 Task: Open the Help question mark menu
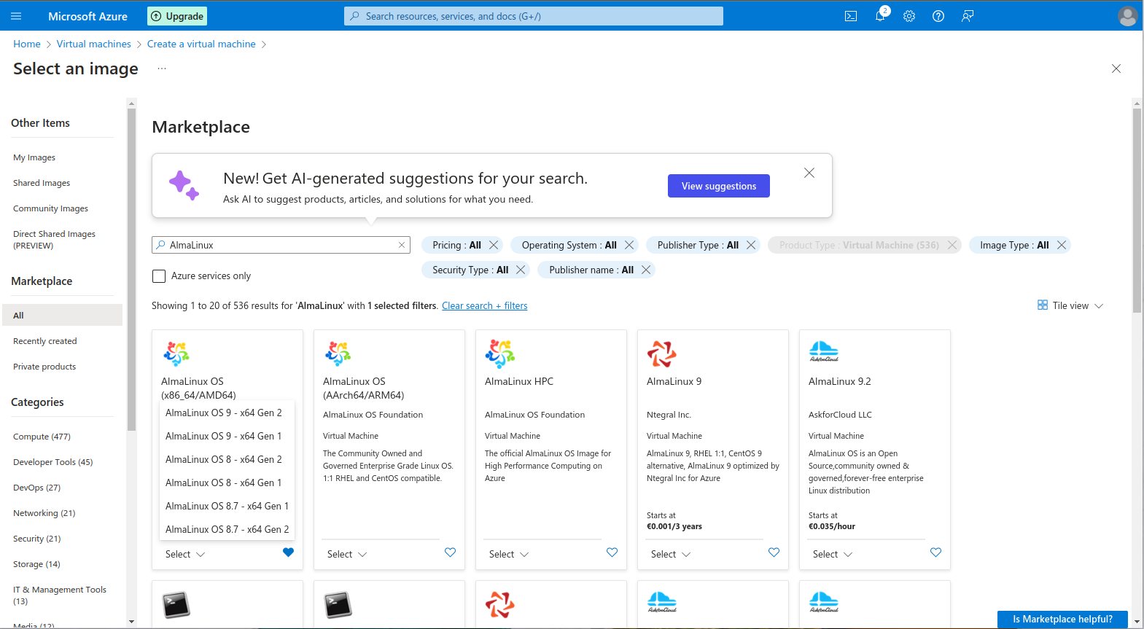pyautogui.click(x=938, y=16)
